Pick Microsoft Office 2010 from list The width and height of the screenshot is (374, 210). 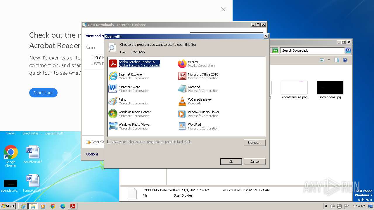point(198,76)
